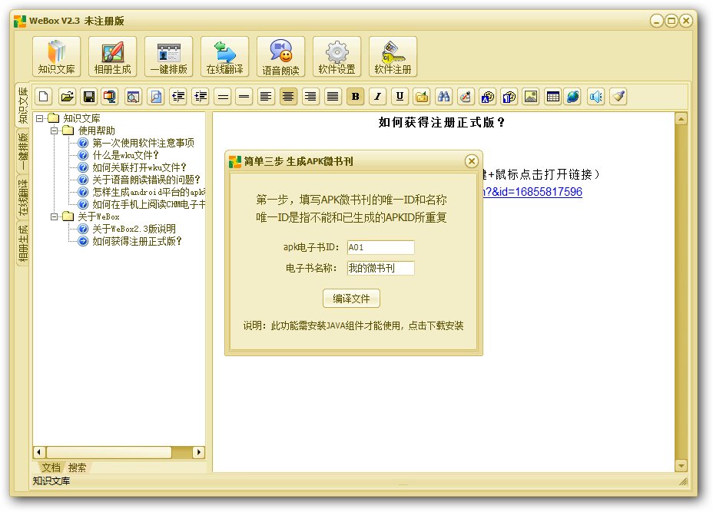This screenshot has height=512, width=713.
Task: Open the 相册生成 album generator
Action: 112,57
